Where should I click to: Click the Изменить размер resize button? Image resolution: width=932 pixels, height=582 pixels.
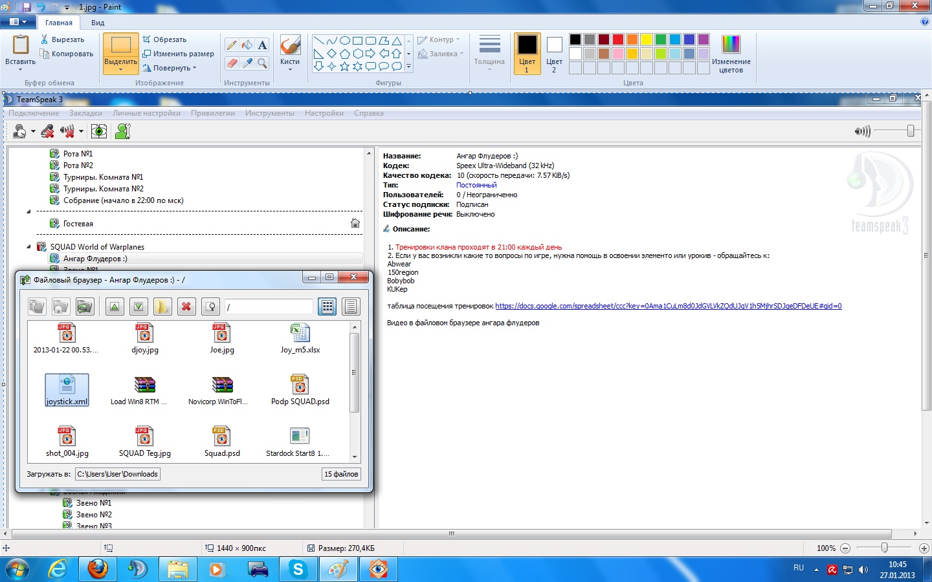pos(179,54)
